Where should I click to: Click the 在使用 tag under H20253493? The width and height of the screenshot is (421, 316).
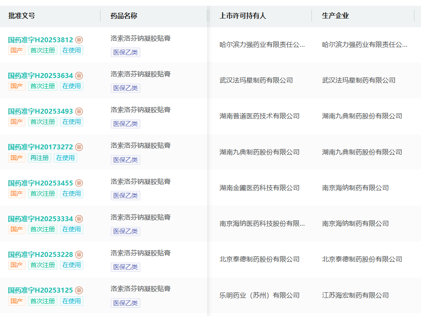coord(71,122)
